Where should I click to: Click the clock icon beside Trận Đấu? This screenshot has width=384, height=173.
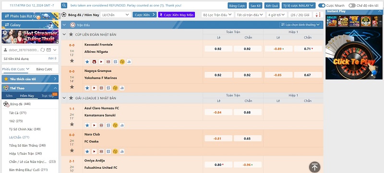click(x=72, y=25)
